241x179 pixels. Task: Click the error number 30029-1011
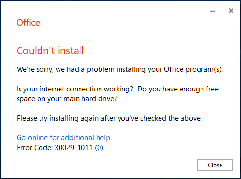tap(74, 148)
